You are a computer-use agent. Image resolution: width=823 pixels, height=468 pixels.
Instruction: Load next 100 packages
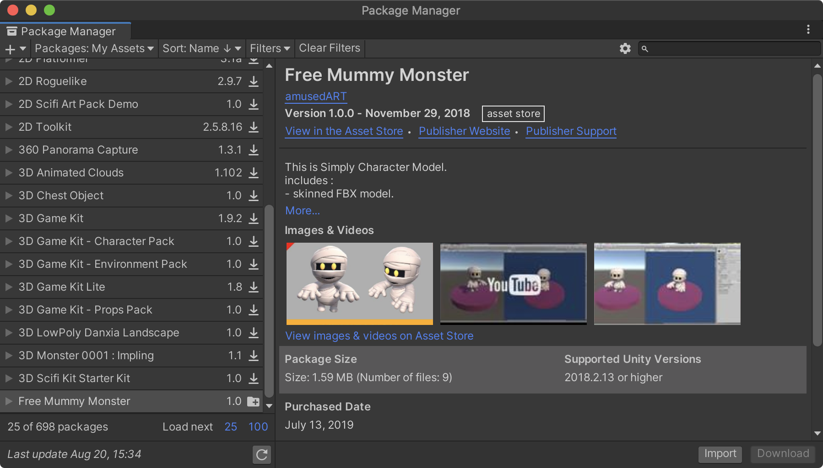click(258, 427)
